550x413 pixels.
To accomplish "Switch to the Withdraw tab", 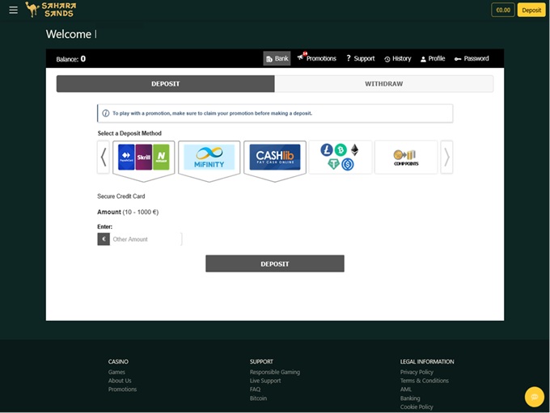I will 383,83.
